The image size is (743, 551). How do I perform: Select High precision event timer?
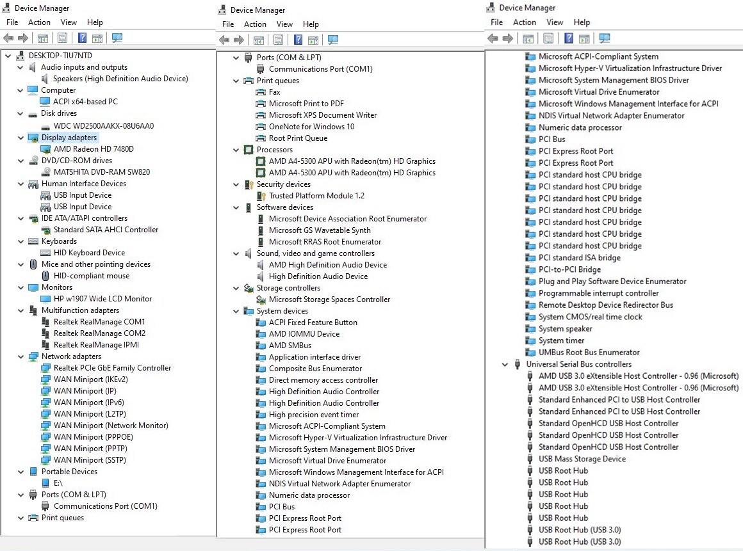pos(314,415)
